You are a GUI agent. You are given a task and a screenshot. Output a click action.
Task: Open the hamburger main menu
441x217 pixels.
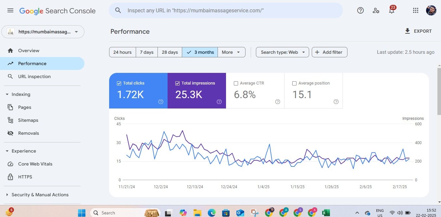pyautogui.click(x=10, y=10)
